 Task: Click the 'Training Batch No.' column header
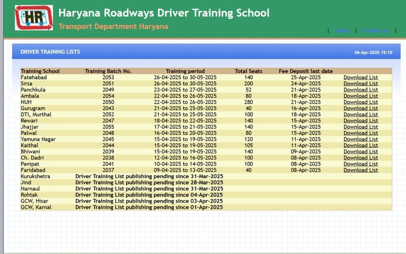pyautogui.click(x=108, y=71)
